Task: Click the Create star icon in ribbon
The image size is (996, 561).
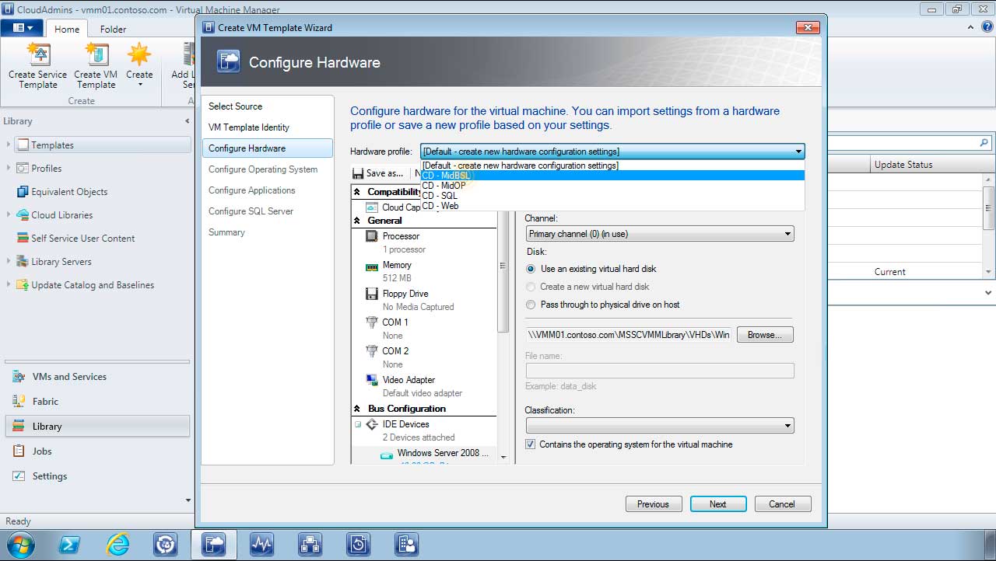Action: [139, 54]
